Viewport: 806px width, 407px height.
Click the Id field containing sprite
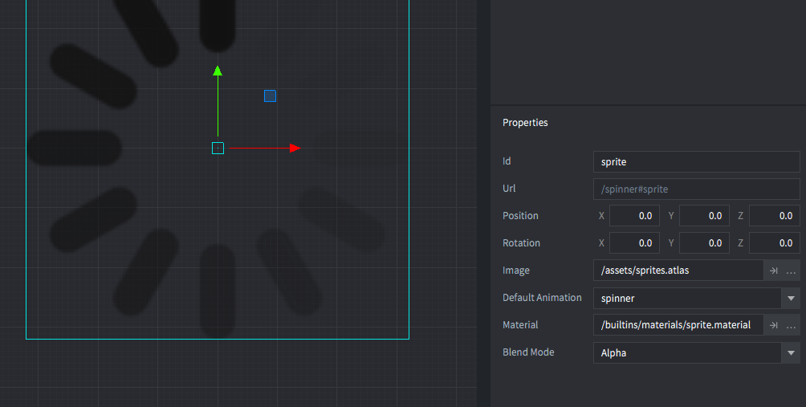[697, 162]
